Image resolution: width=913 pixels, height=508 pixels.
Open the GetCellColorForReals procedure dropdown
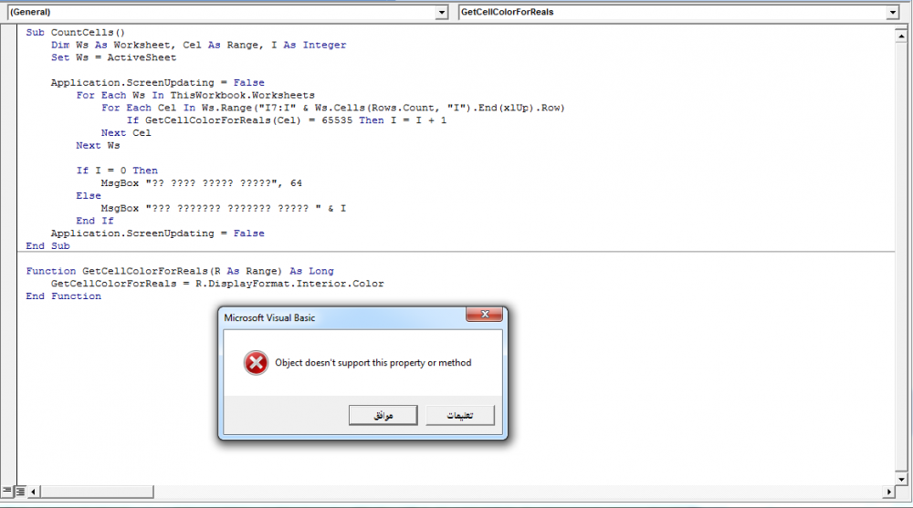[893, 12]
